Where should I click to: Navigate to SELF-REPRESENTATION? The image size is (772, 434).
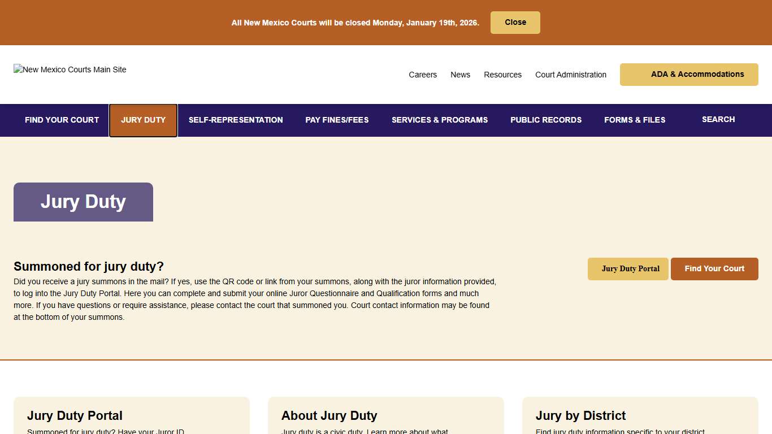[x=236, y=120]
